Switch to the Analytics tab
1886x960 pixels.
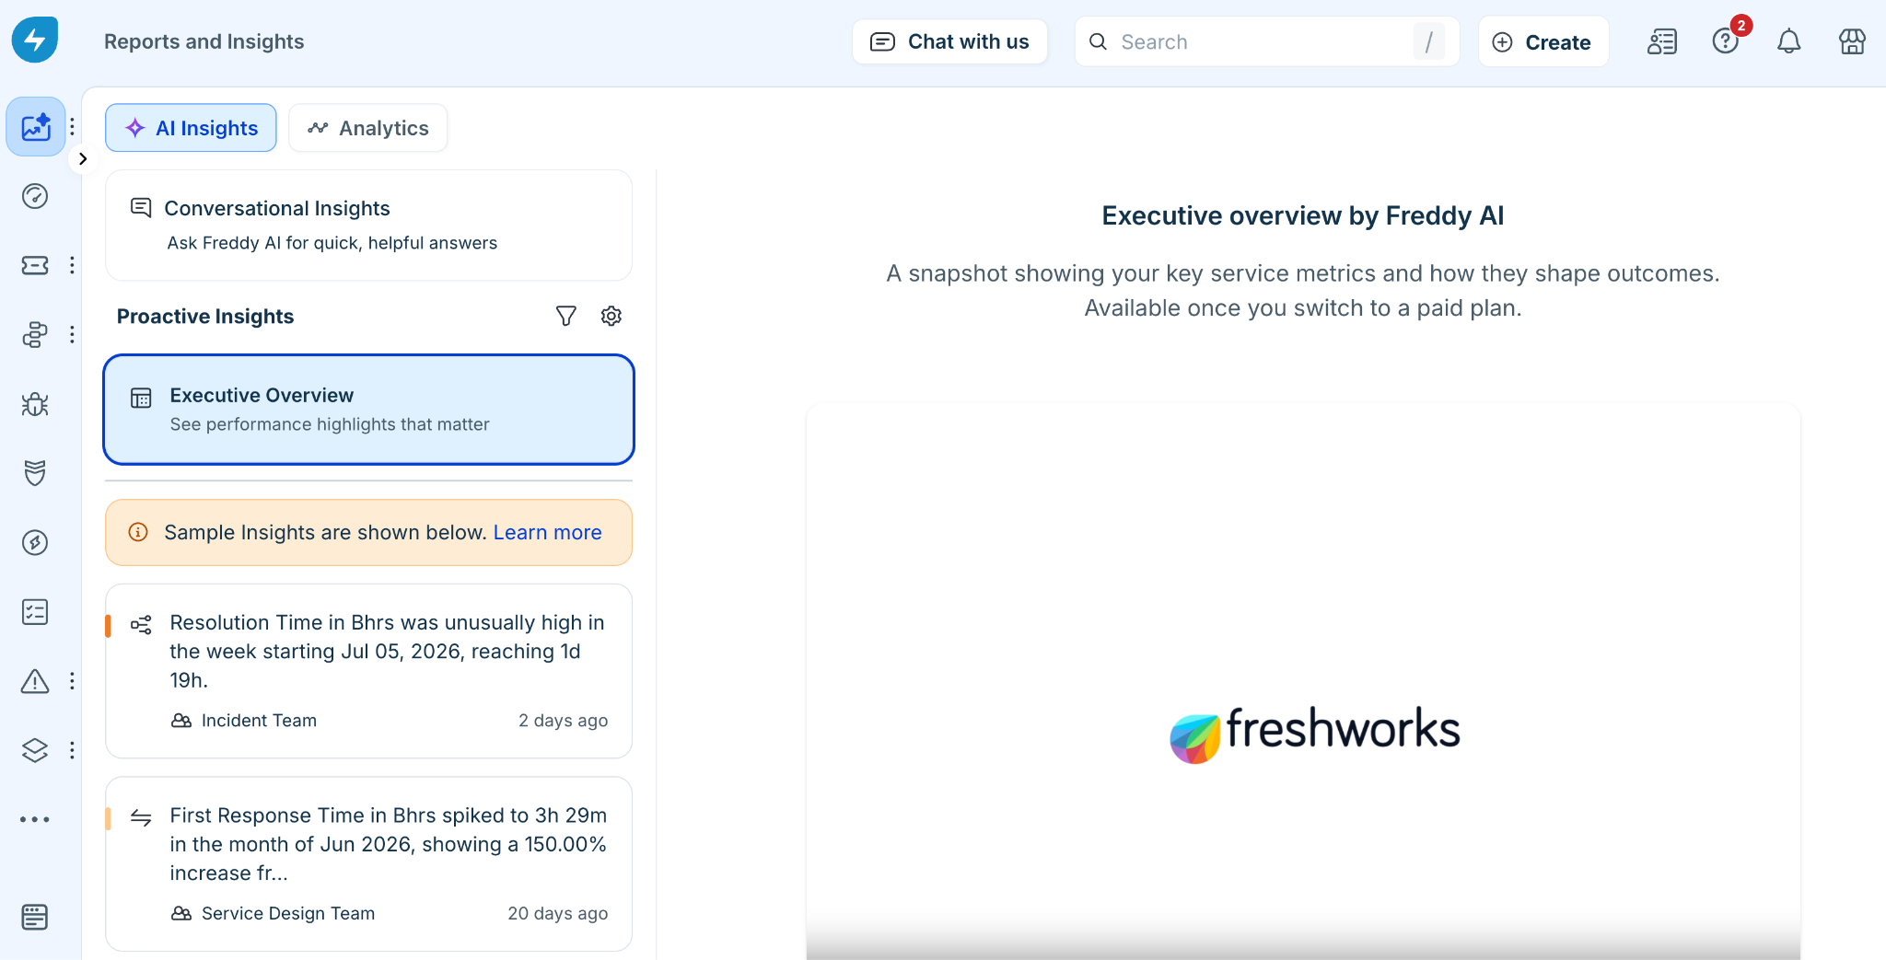[x=368, y=128]
